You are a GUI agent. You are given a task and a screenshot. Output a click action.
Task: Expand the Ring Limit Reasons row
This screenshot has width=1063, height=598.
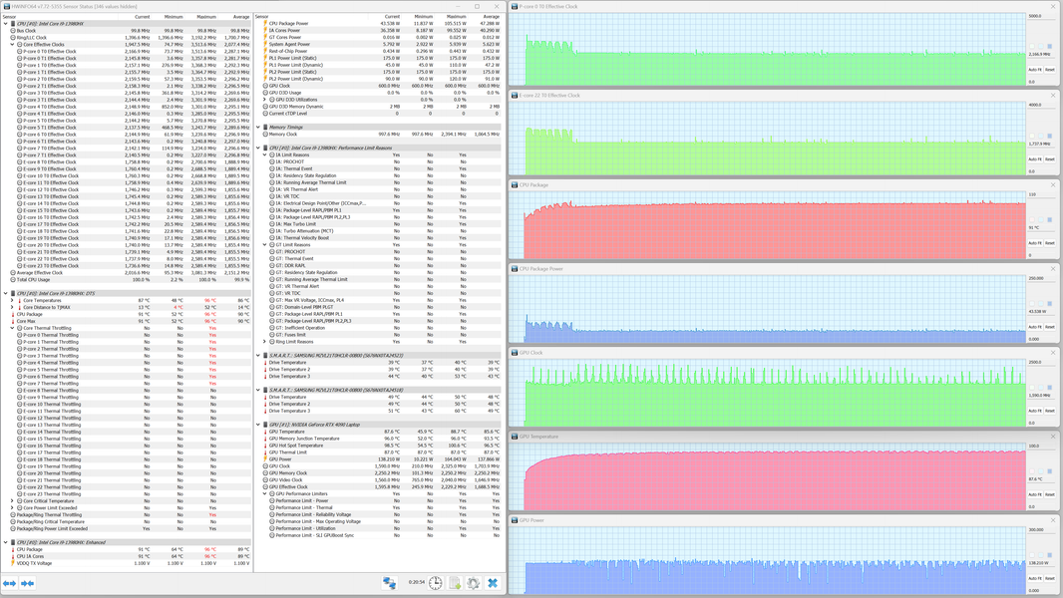[265, 342]
